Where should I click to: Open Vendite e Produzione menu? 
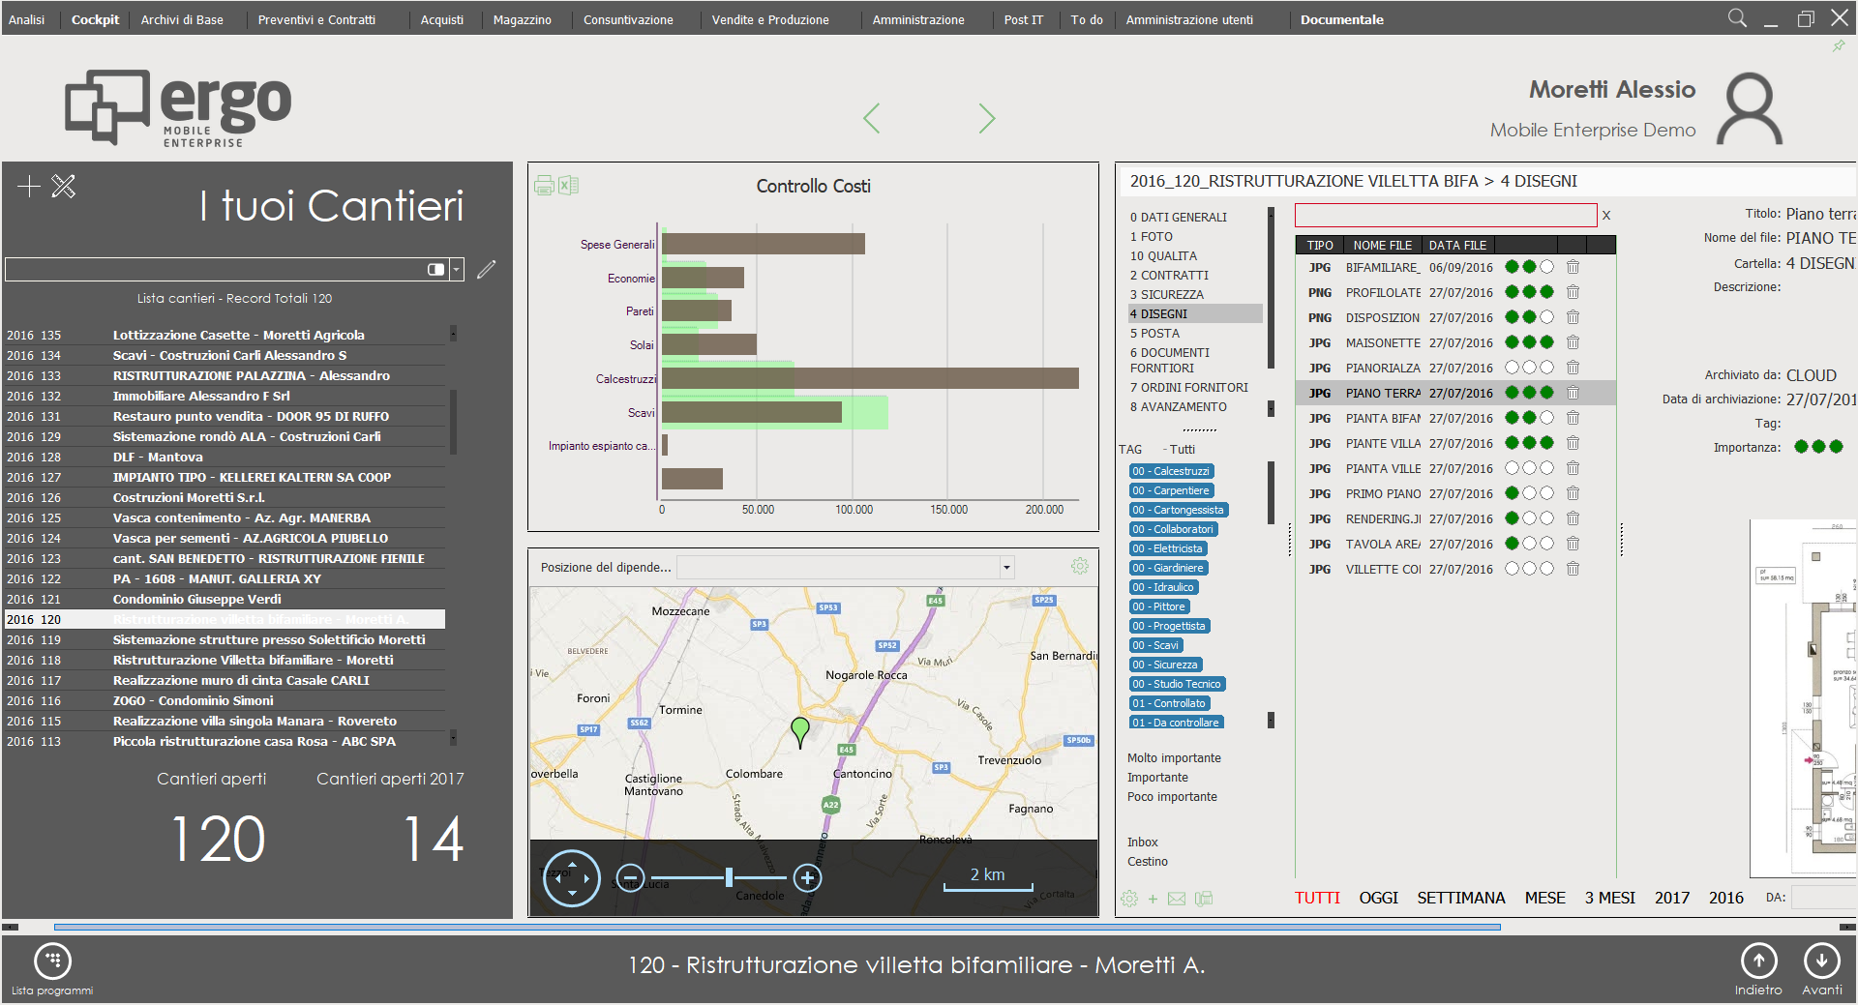pos(770,19)
